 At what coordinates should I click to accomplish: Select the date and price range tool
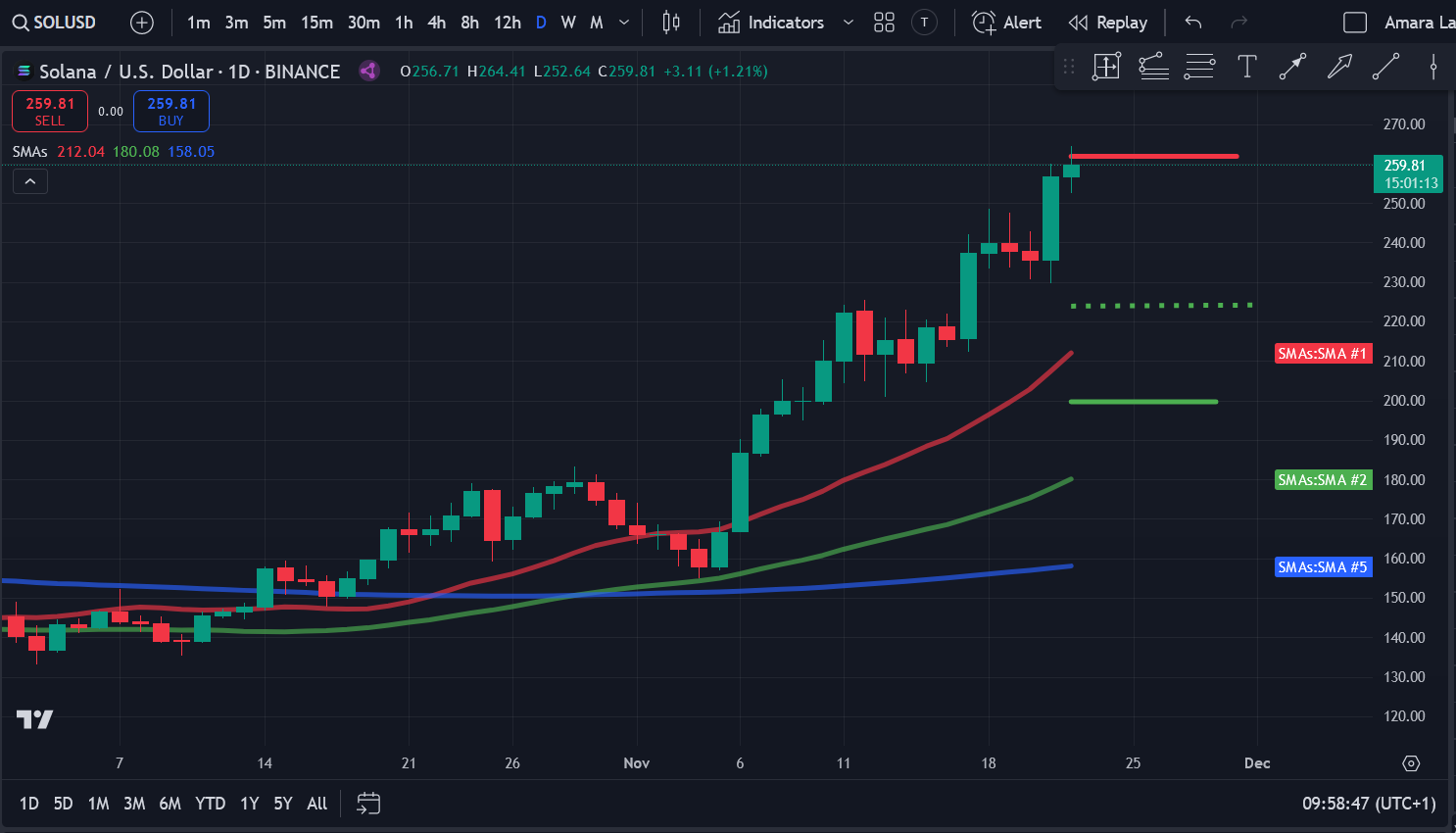1106,67
